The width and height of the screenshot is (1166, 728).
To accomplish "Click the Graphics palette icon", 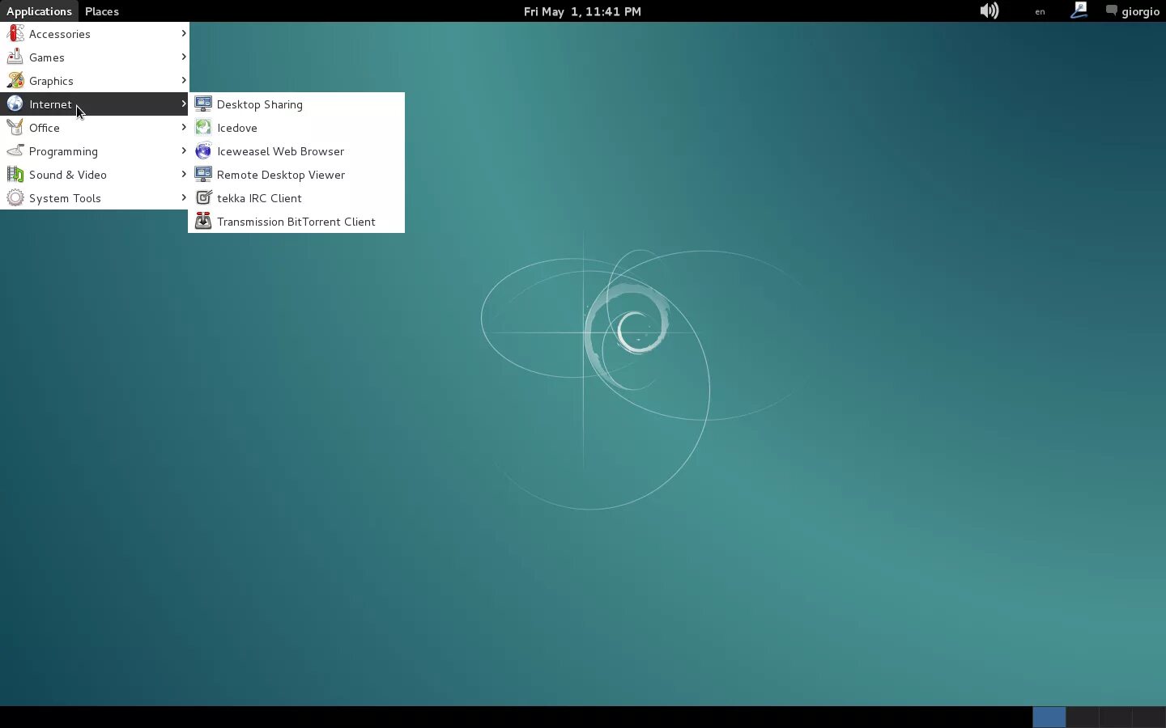I will tap(15, 80).
